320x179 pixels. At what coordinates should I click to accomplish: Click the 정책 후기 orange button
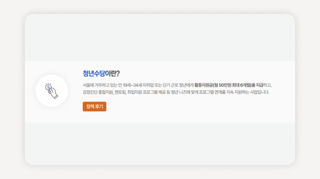tap(94, 106)
